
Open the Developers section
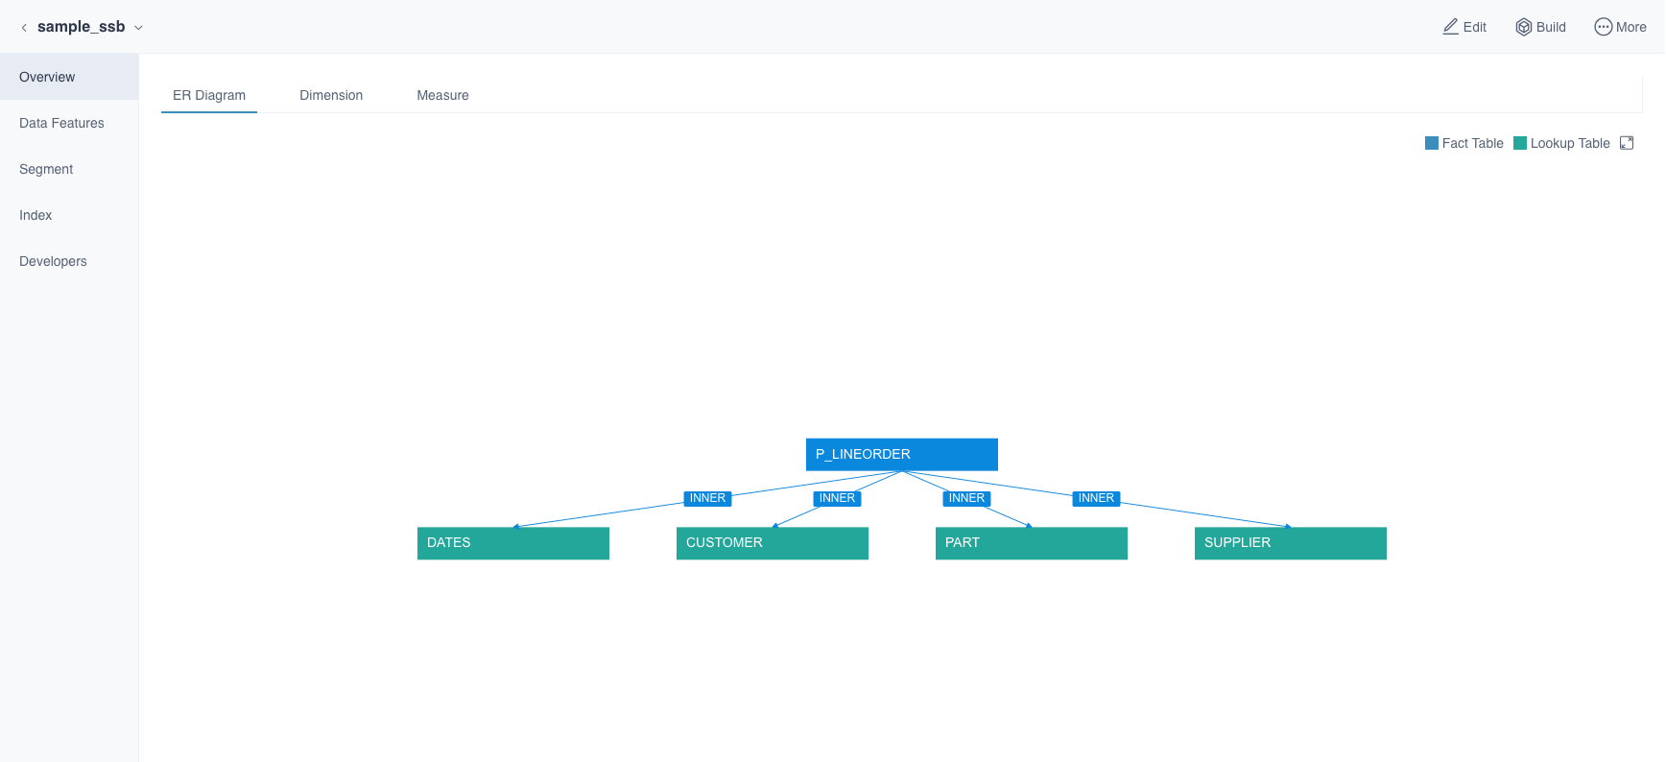[x=53, y=261]
